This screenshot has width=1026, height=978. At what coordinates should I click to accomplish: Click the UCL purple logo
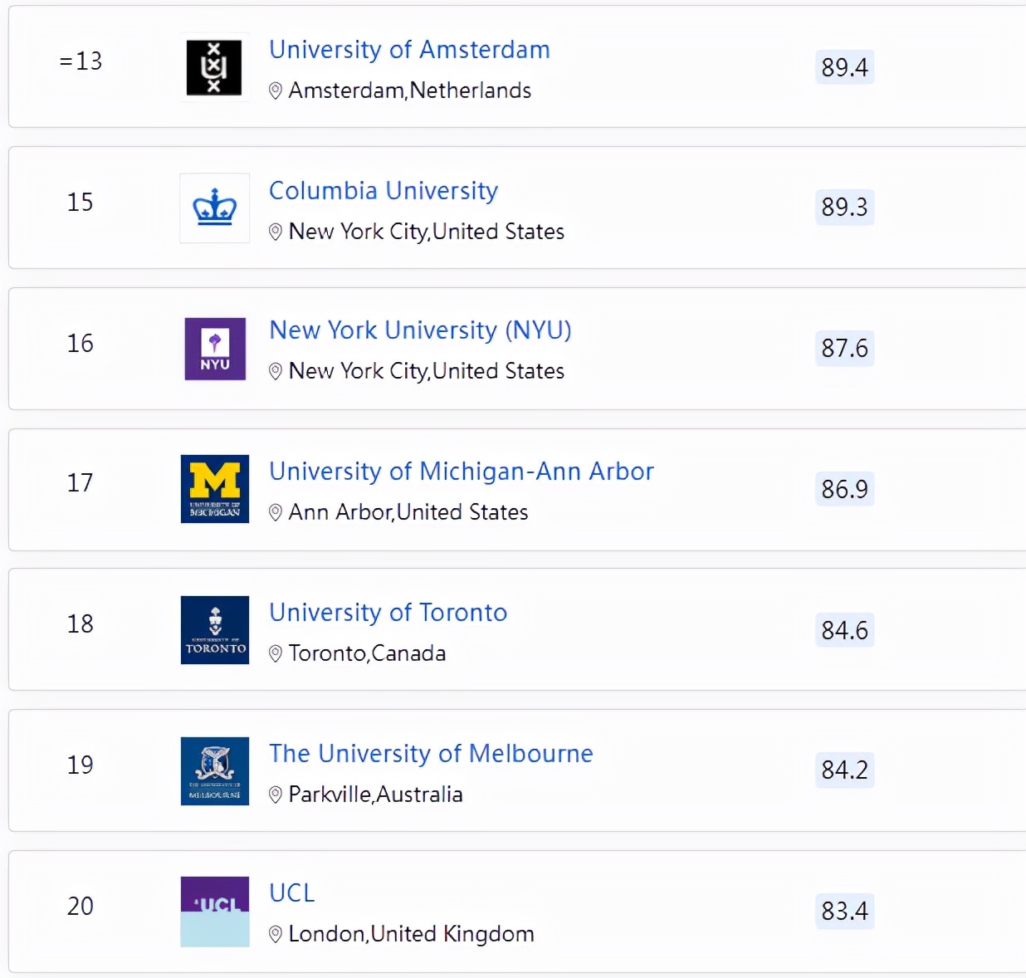(215, 912)
